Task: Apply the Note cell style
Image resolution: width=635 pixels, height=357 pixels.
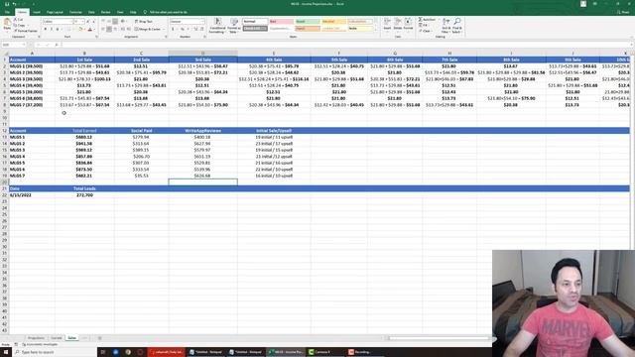Action: tap(359, 29)
